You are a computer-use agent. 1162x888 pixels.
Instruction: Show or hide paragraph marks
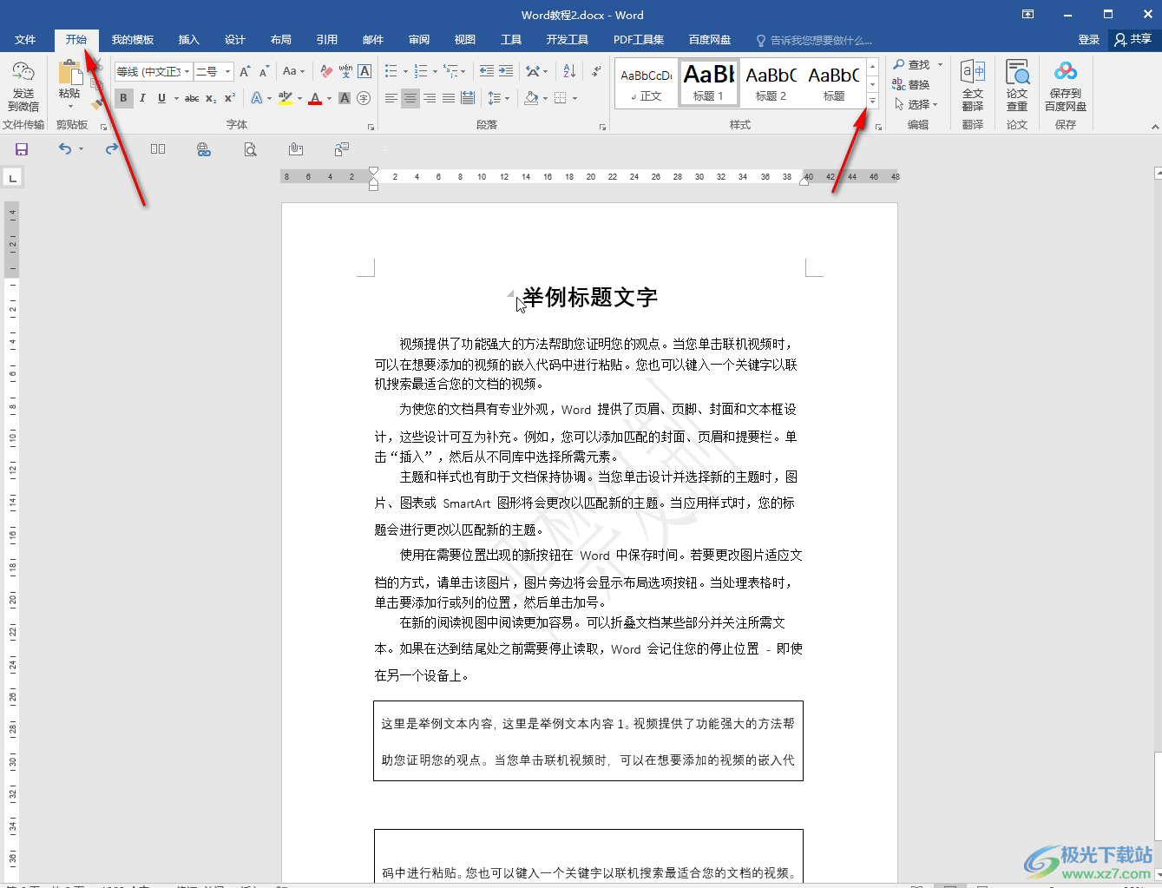coord(596,71)
